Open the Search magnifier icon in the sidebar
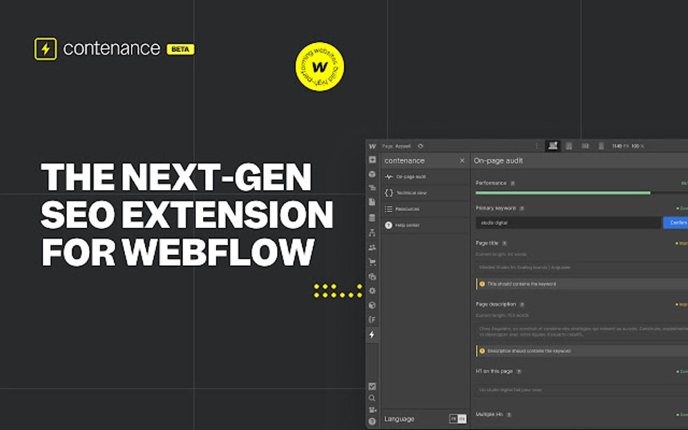688x430 pixels. pyautogui.click(x=372, y=398)
